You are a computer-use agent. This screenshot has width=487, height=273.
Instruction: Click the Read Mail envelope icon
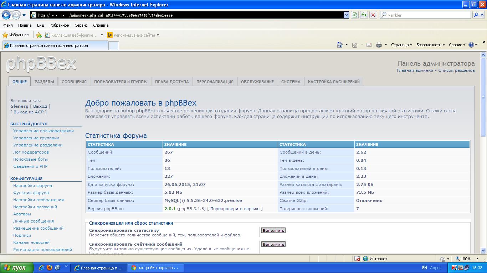(369, 45)
